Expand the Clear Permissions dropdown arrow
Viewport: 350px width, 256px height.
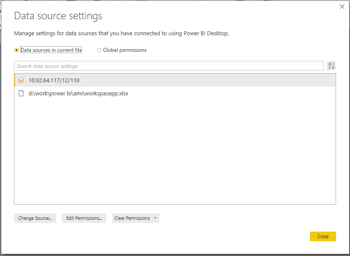coord(155,218)
